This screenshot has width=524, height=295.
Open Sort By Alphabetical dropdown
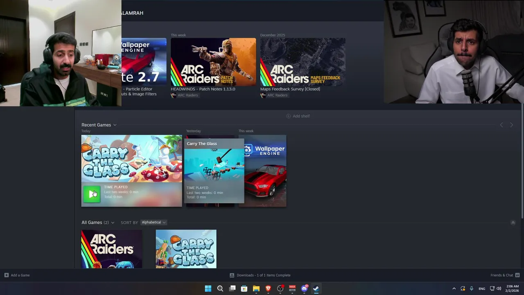[154, 222]
